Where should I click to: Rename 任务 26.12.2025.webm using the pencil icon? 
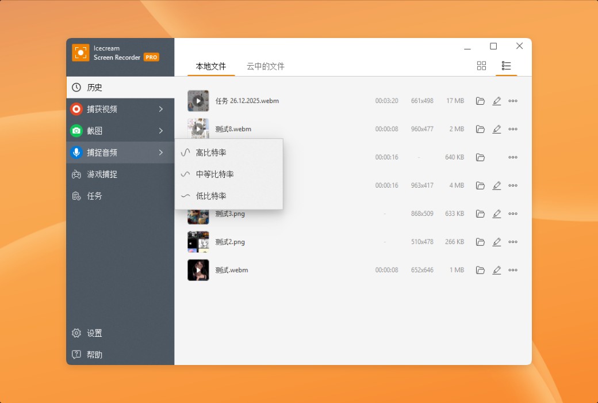497,100
